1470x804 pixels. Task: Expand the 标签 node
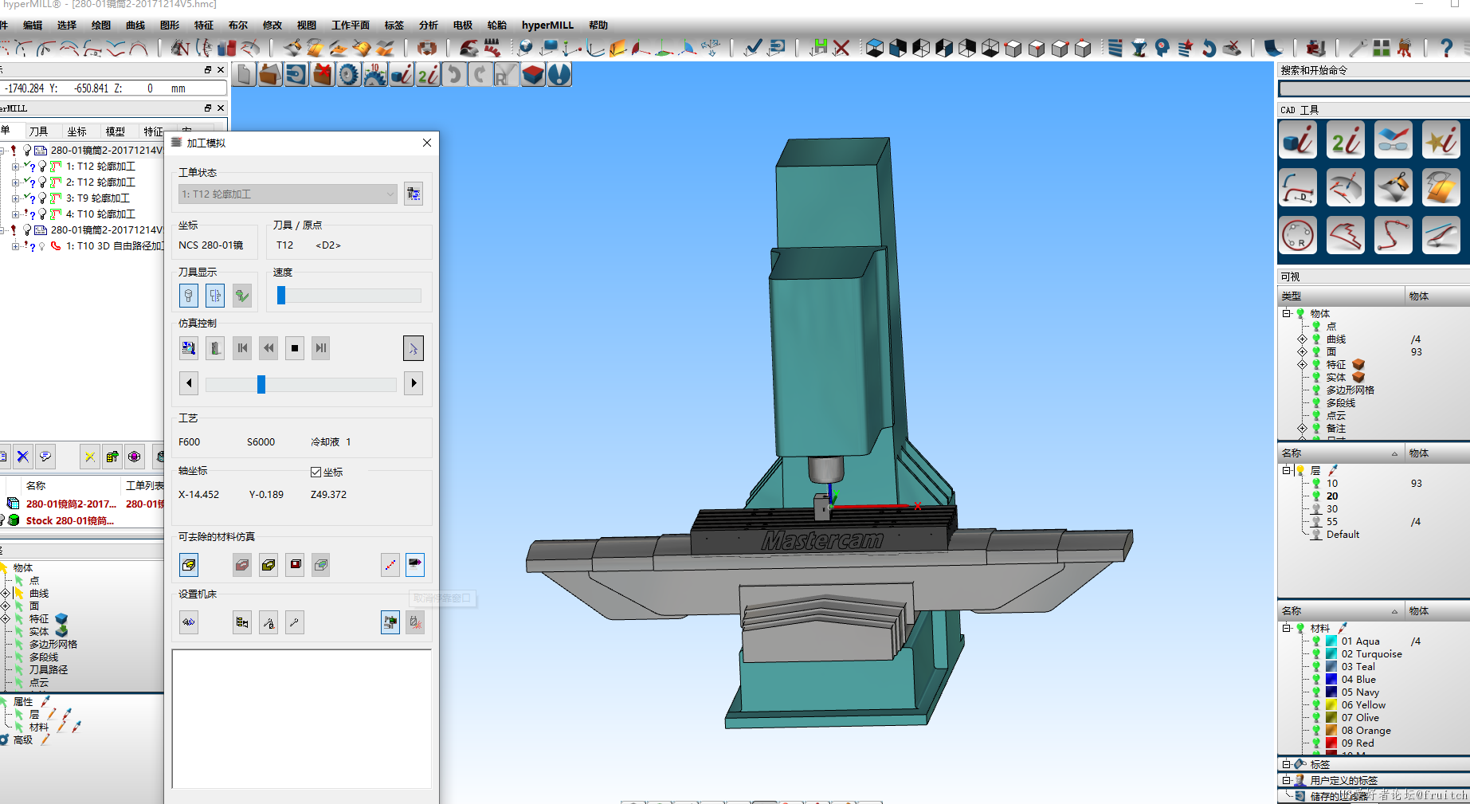click(x=1286, y=765)
